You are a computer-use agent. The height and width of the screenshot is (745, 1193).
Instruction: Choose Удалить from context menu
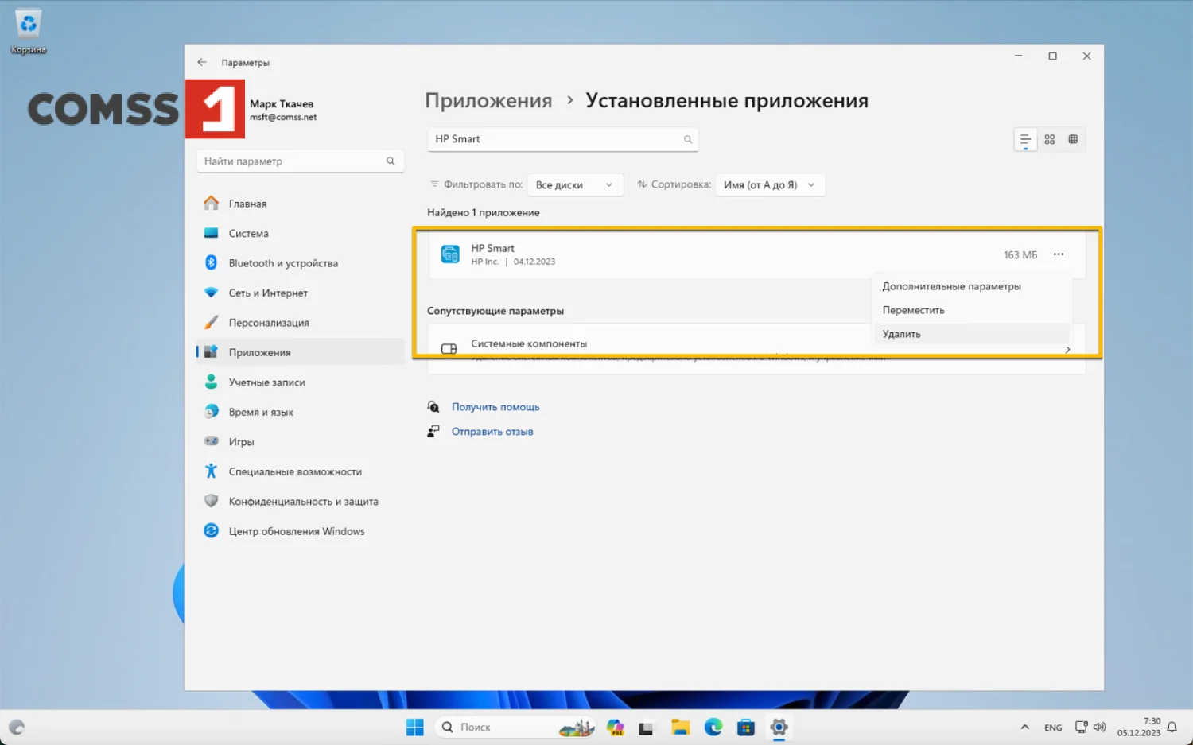coord(971,334)
